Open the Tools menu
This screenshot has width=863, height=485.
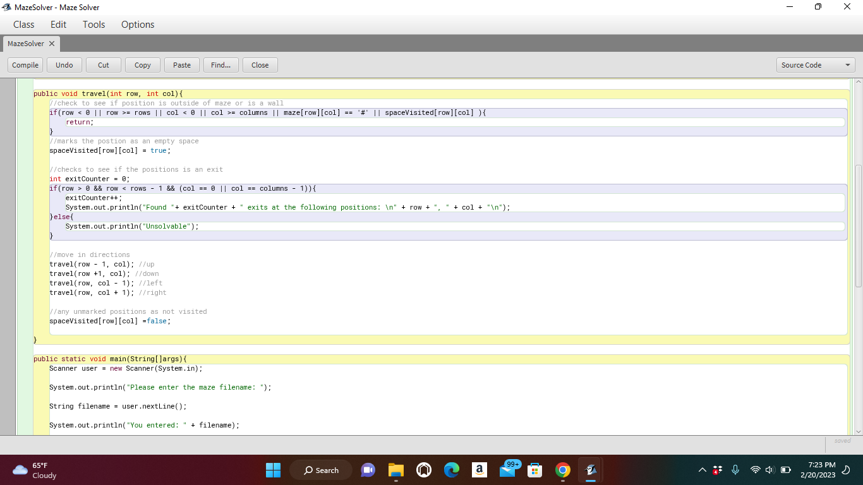pos(94,25)
